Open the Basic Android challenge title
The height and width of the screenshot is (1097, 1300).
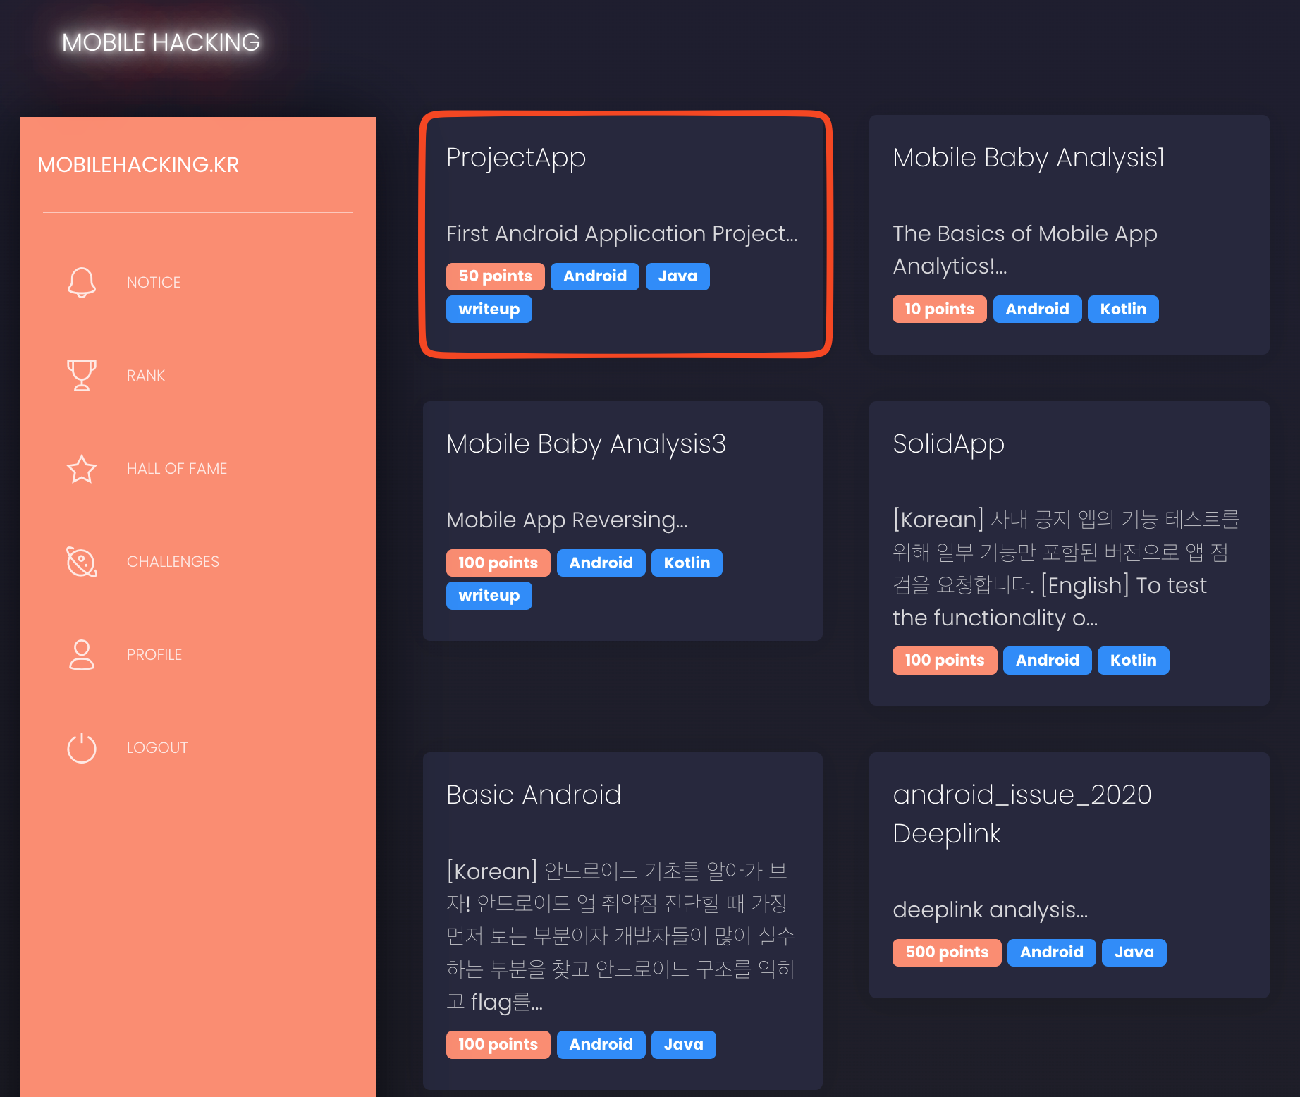click(x=534, y=795)
